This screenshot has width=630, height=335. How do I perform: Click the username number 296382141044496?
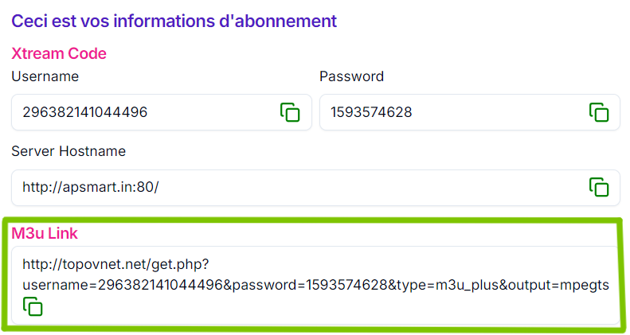[84, 112]
